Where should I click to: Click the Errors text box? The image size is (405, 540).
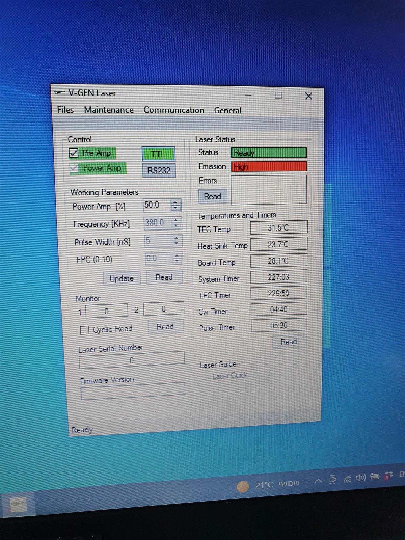pyautogui.click(x=269, y=190)
